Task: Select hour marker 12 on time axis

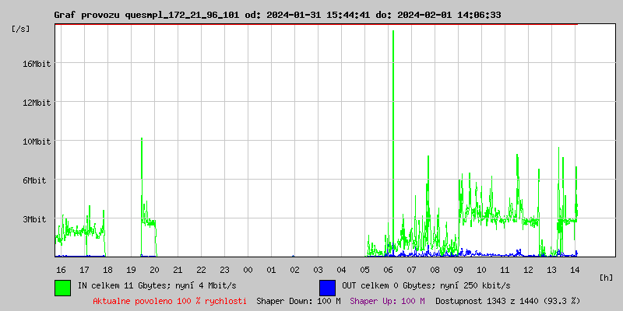Action: point(528,269)
